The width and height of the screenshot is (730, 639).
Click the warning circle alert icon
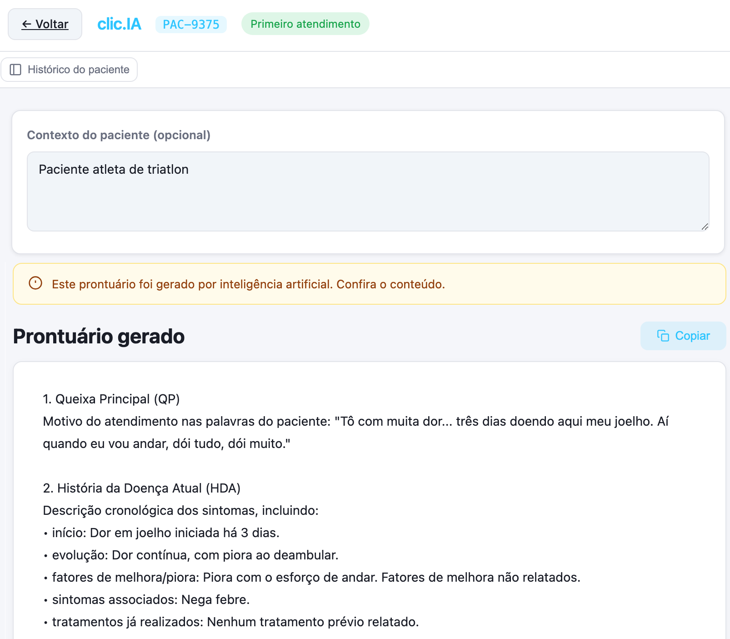click(35, 283)
